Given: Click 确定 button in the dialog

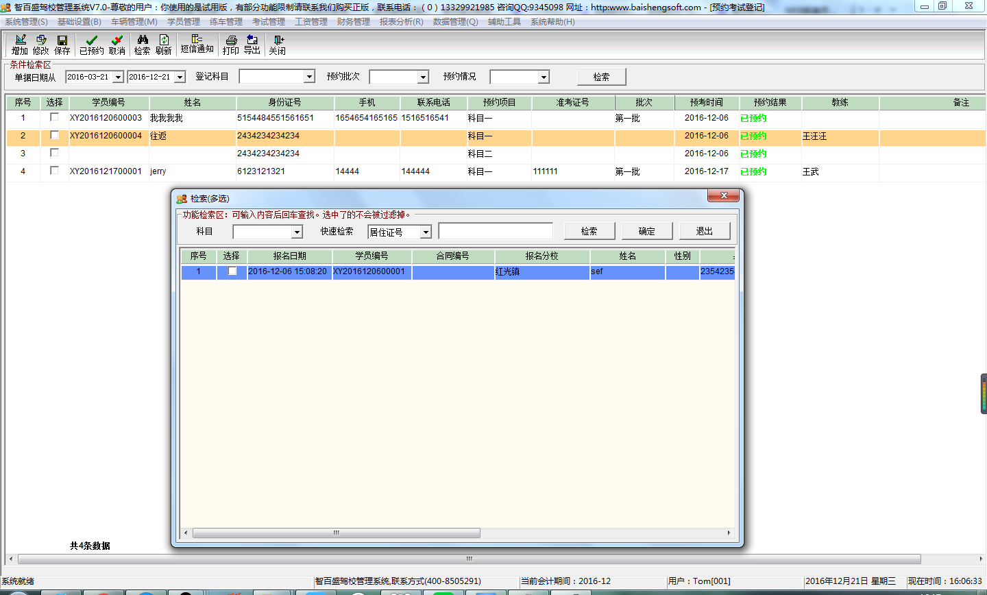Looking at the screenshot, I should click(x=647, y=231).
